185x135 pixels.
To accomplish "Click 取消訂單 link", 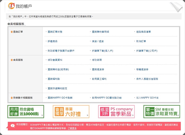I will pos(141,41).
